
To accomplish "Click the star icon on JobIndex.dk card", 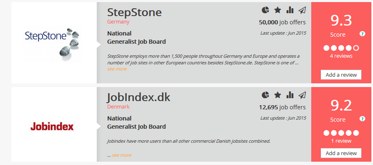I will 278,95.
